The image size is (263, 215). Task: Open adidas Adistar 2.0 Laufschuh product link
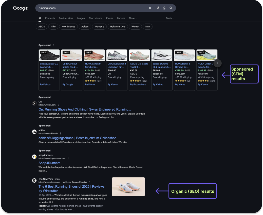49,66
